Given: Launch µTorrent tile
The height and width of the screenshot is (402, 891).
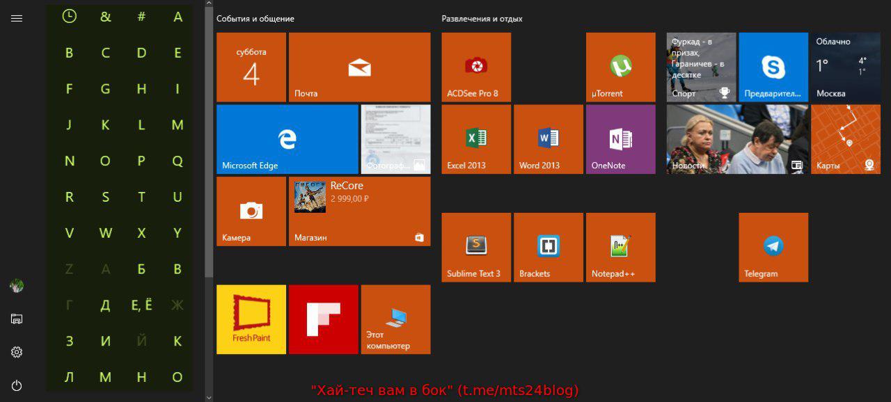Looking at the screenshot, I should (621, 67).
